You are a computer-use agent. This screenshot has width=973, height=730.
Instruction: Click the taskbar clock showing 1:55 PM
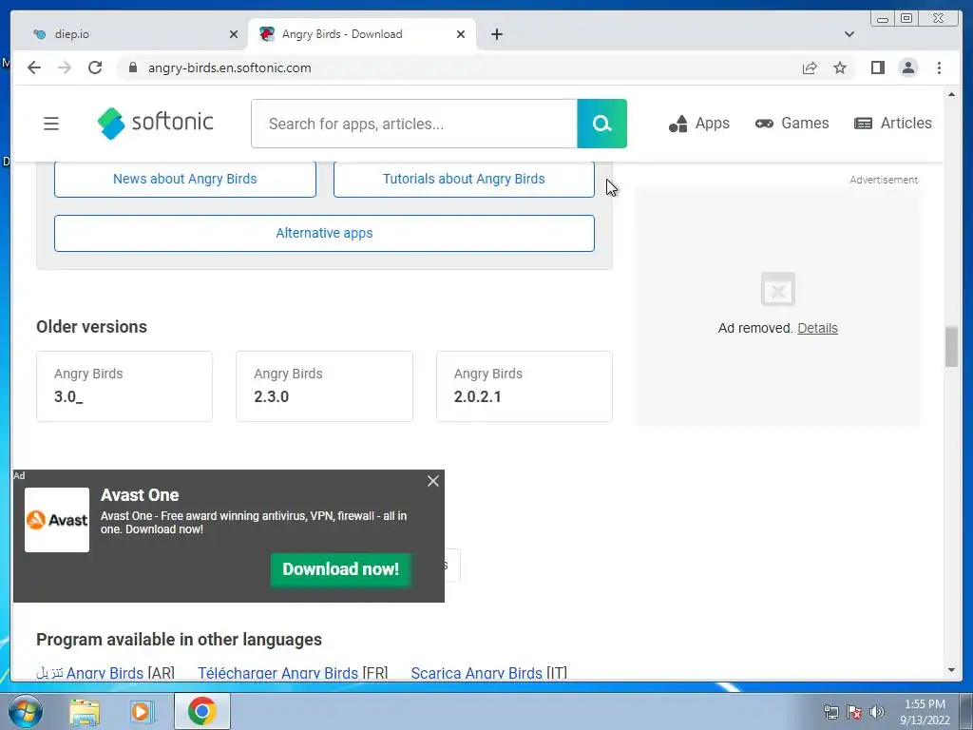click(x=925, y=712)
